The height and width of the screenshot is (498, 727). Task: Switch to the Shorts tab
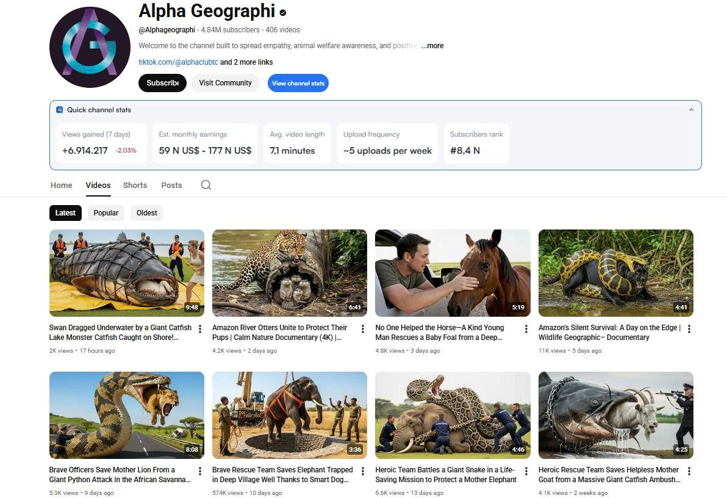[x=135, y=186]
